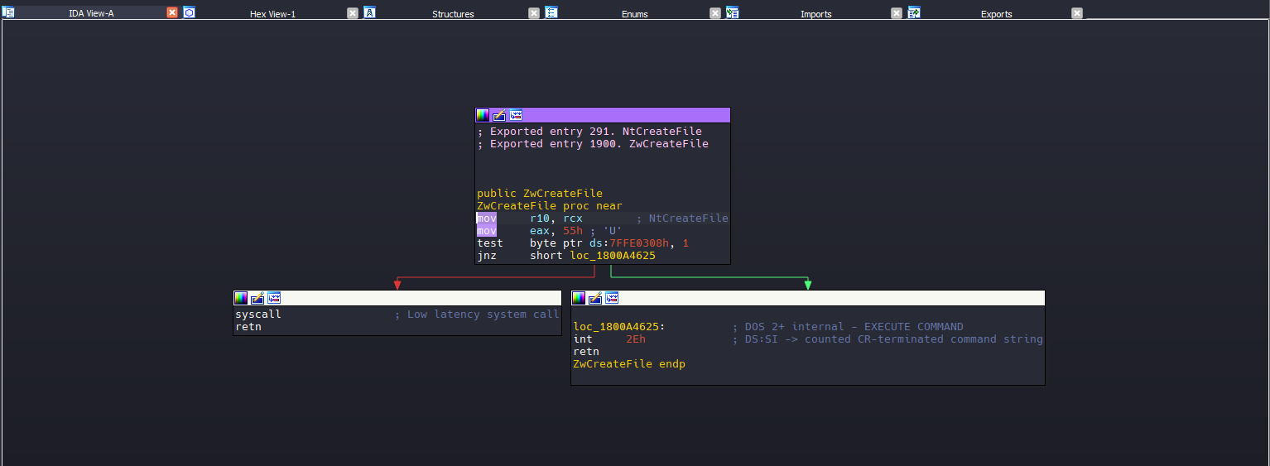The image size is (1270, 466).
Task: Click 'DOS 2+ internal - EXECUTE COMMAND' comment
Action: (848, 327)
